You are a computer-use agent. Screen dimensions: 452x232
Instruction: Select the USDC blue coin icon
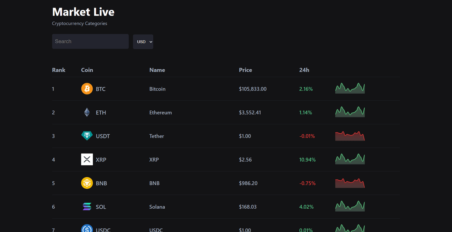coord(87,228)
